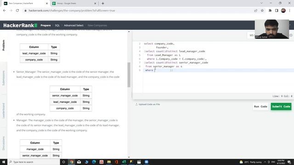Open the Advanced Select breadcrumb link
This screenshot has height=165, width=294.
click(x=73, y=25)
